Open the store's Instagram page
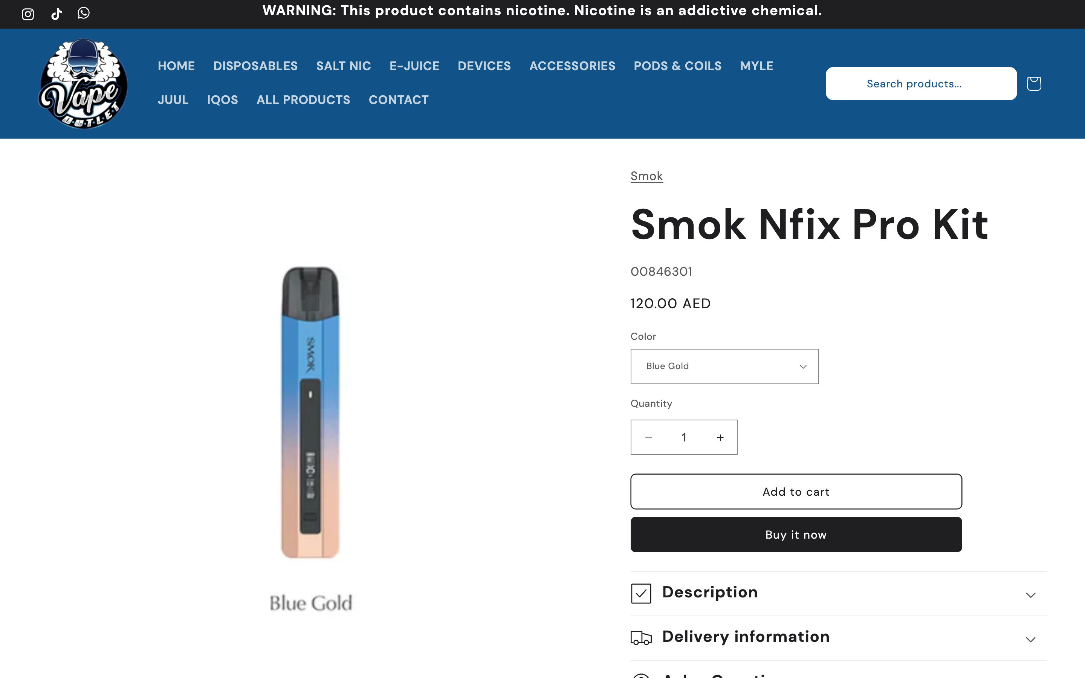Viewport: 1085px width, 678px height. tap(28, 14)
